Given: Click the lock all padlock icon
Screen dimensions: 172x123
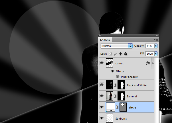Looking at the screenshot, I should tap(126, 54).
